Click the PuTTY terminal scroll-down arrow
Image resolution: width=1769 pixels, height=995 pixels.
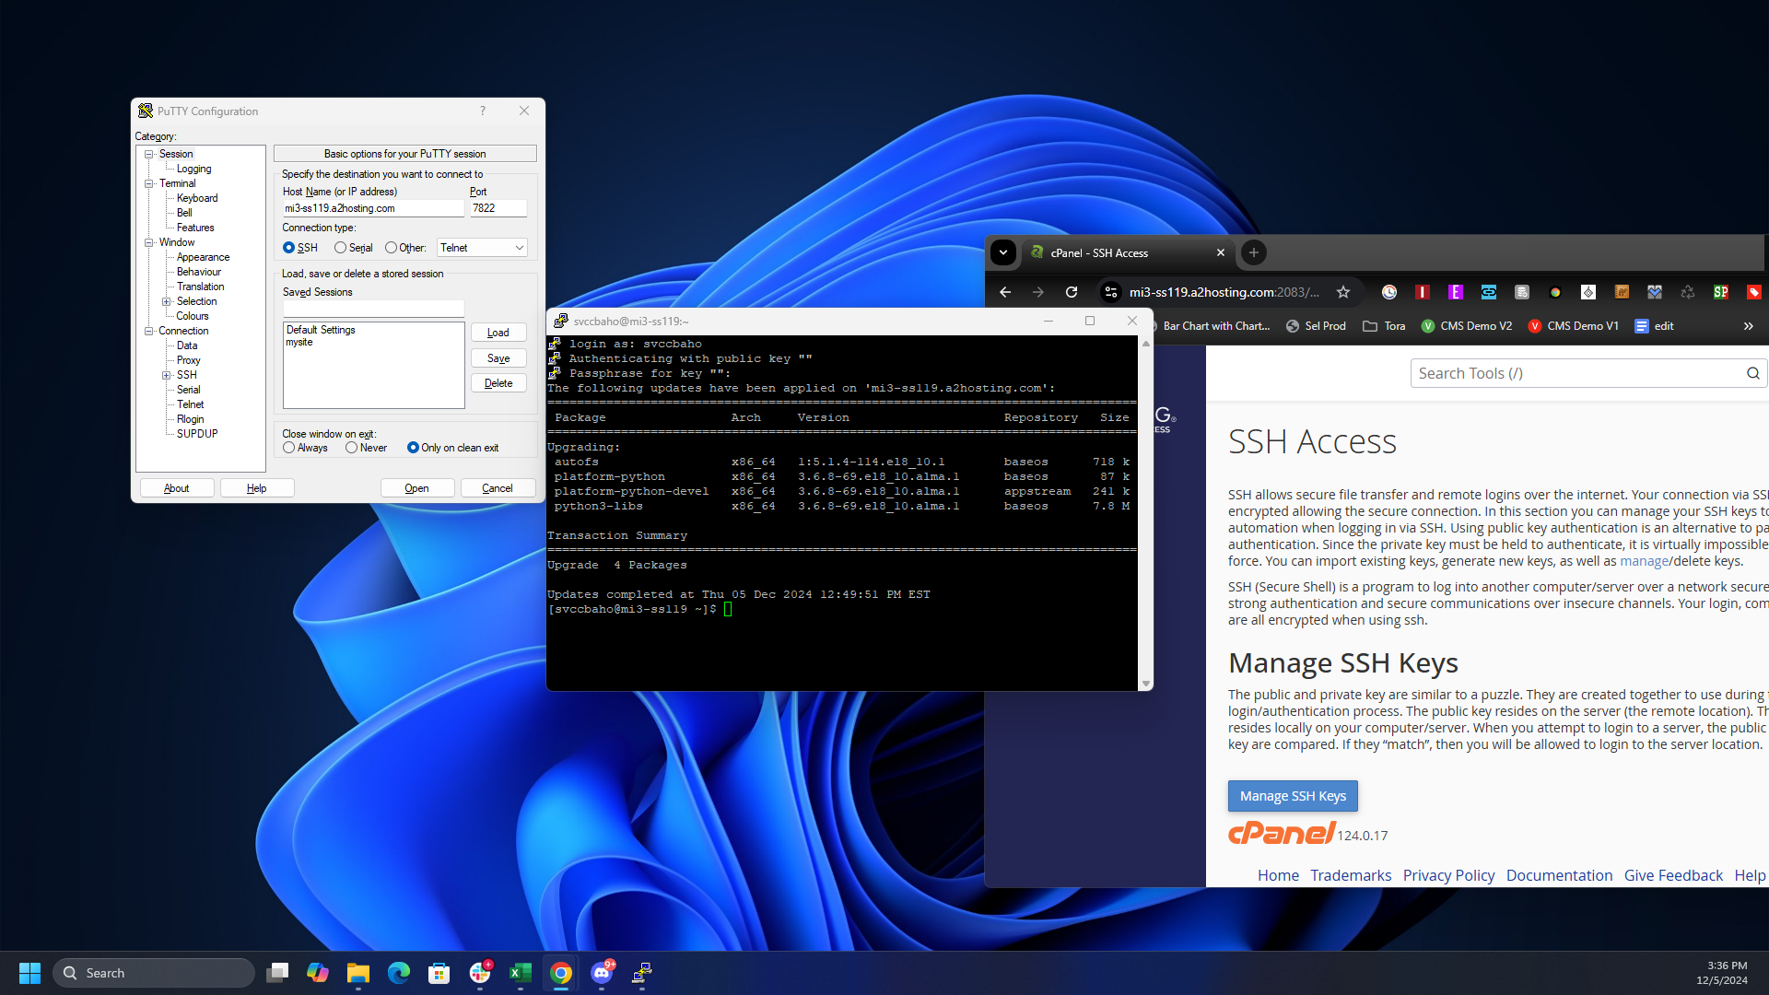[x=1146, y=684]
